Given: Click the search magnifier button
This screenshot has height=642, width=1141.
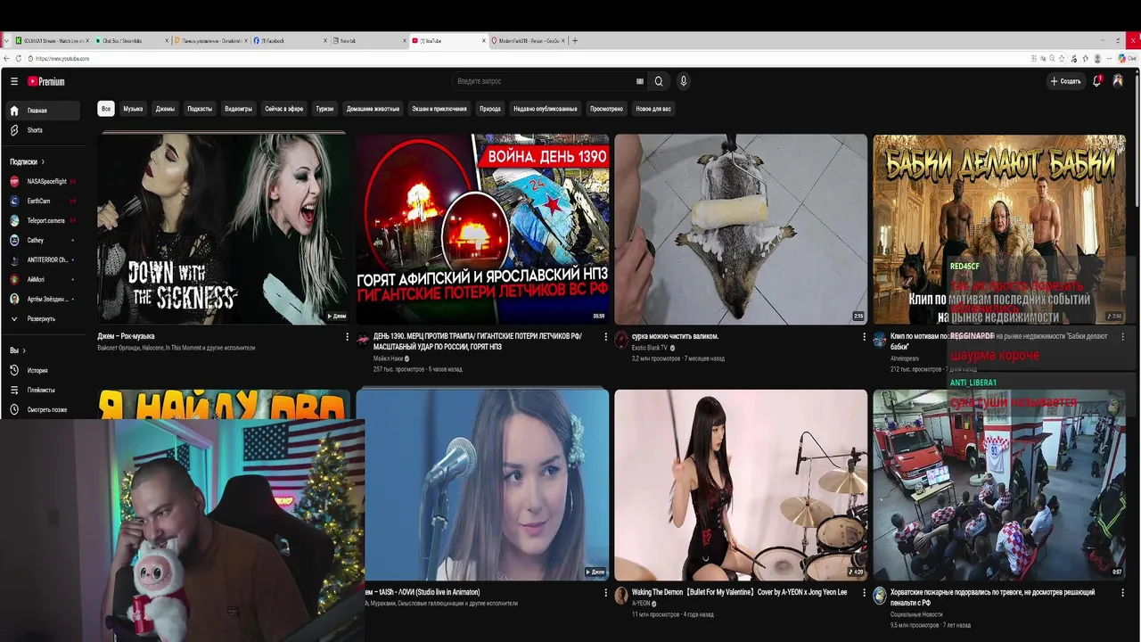Looking at the screenshot, I should [x=659, y=81].
